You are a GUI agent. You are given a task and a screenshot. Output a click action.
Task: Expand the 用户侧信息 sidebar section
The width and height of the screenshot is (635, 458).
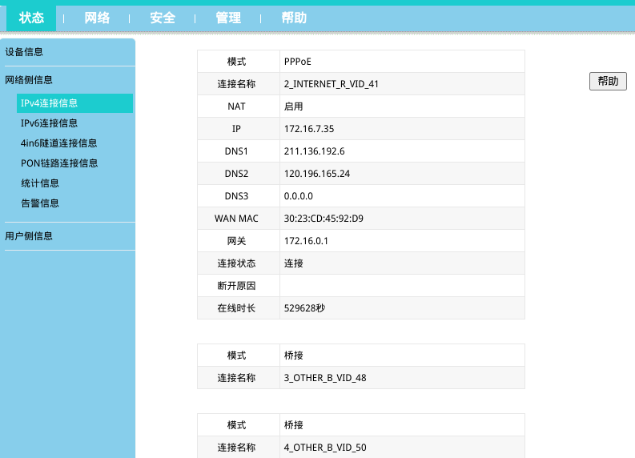pyautogui.click(x=29, y=236)
